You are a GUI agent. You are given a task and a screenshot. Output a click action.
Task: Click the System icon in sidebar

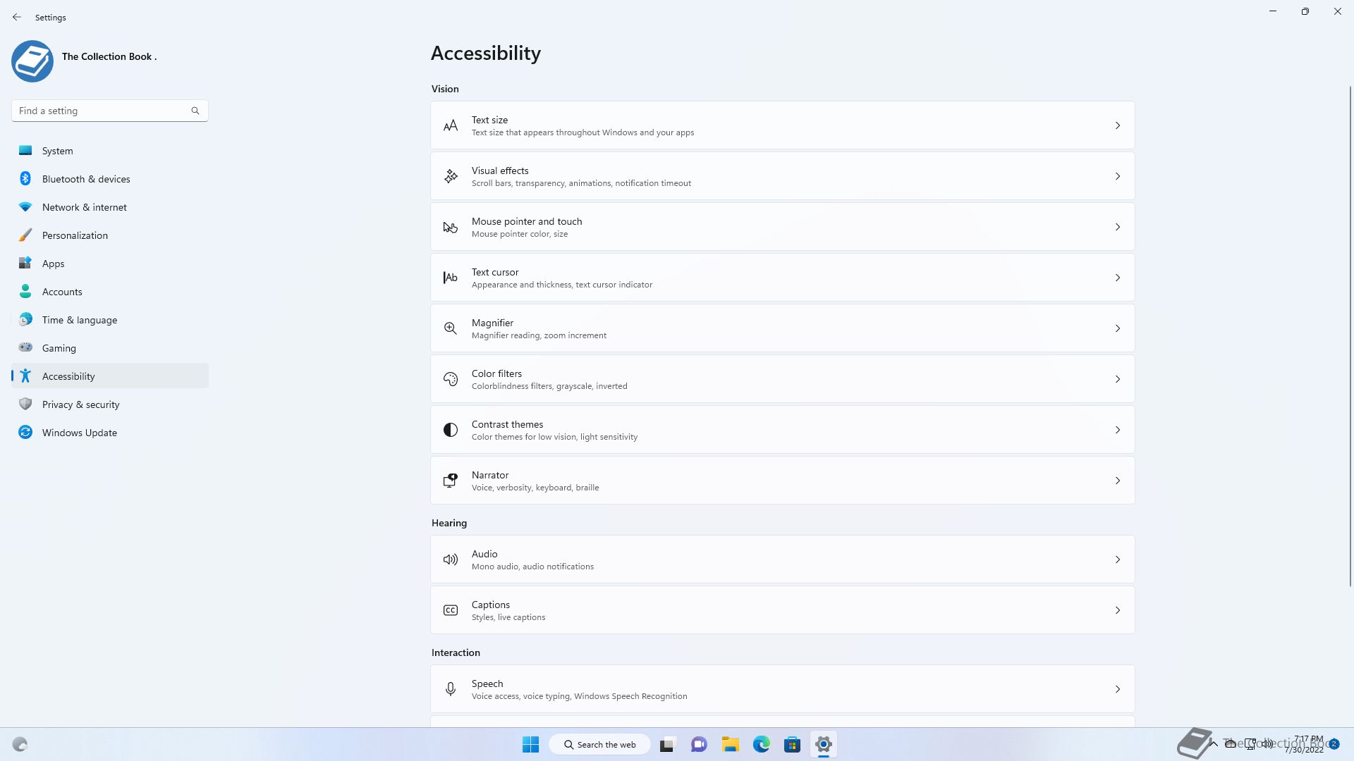tap(25, 150)
